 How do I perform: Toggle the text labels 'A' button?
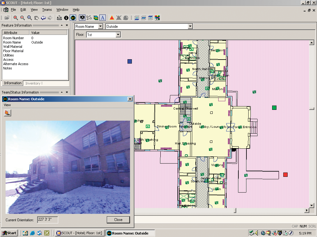pos(103,18)
